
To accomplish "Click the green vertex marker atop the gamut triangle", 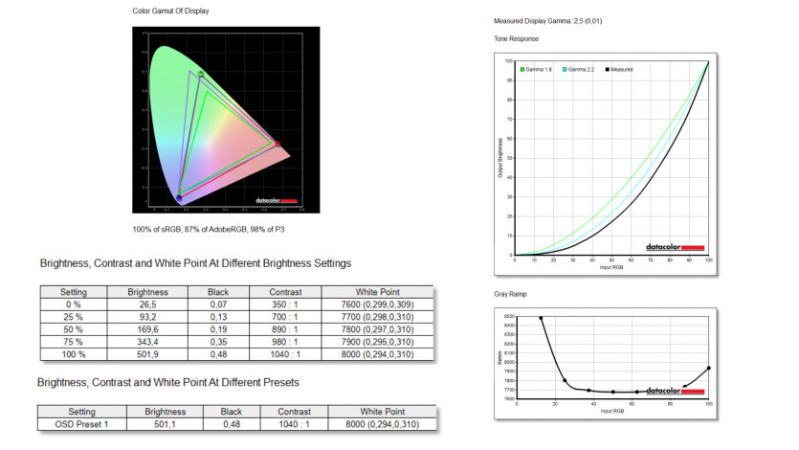I will tap(200, 74).
